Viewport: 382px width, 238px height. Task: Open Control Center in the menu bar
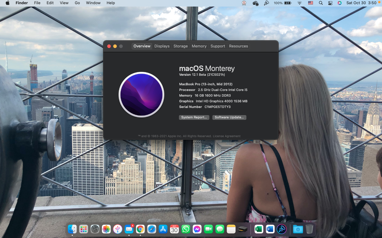tap(330, 3)
